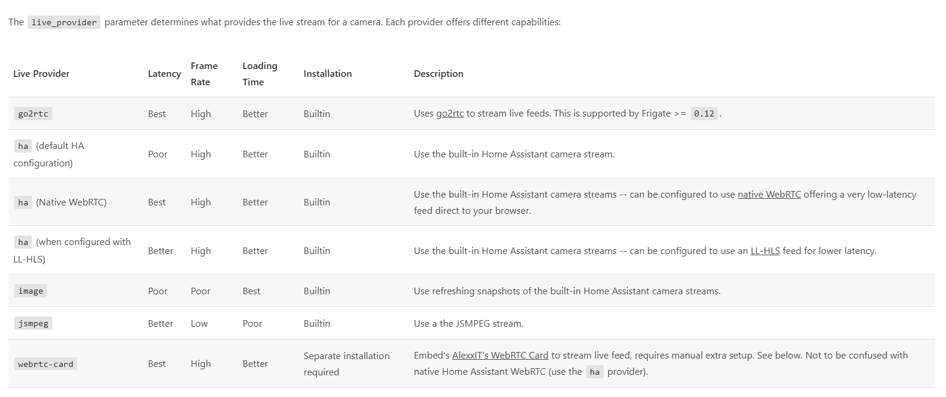Open AlexxIT's WebRTC Card link
The height and width of the screenshot is (397, 946).
pyautogui.click(x=500, y=356)
